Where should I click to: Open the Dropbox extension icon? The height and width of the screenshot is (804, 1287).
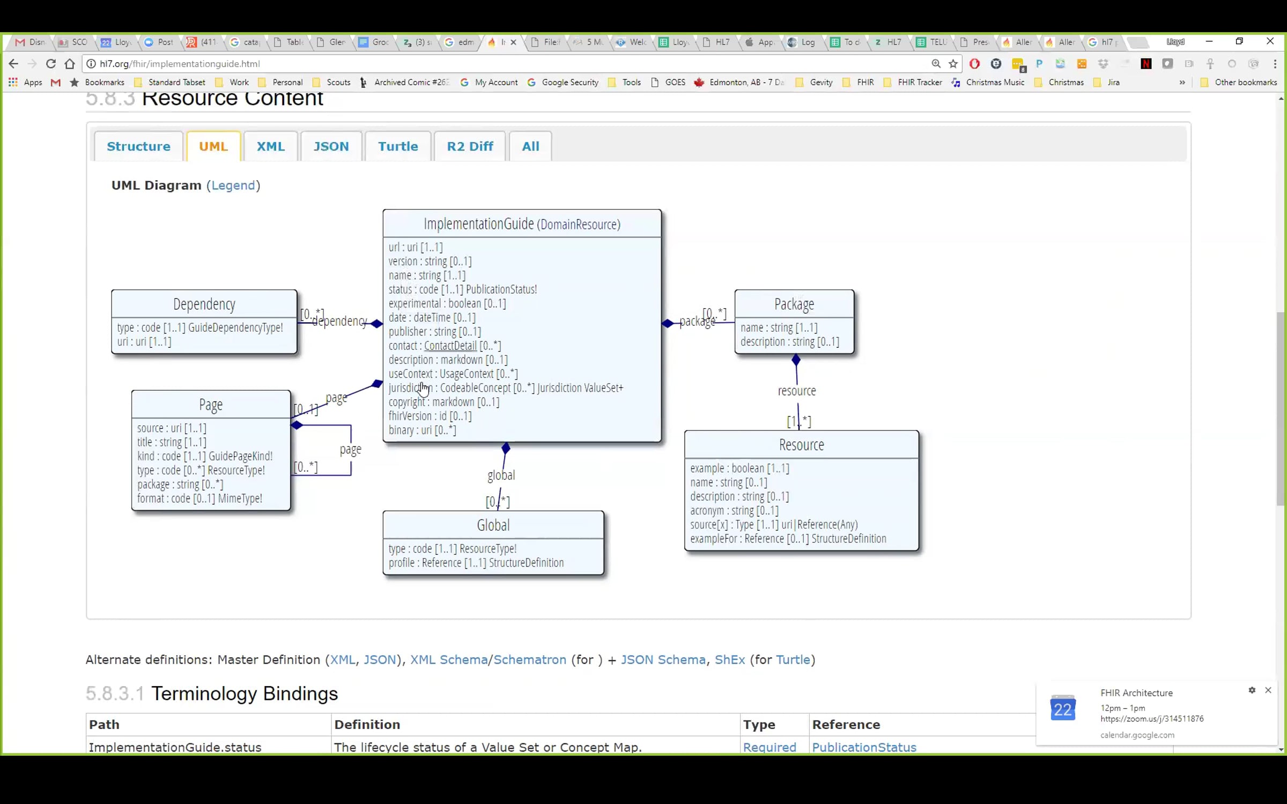coord(1103,64)
